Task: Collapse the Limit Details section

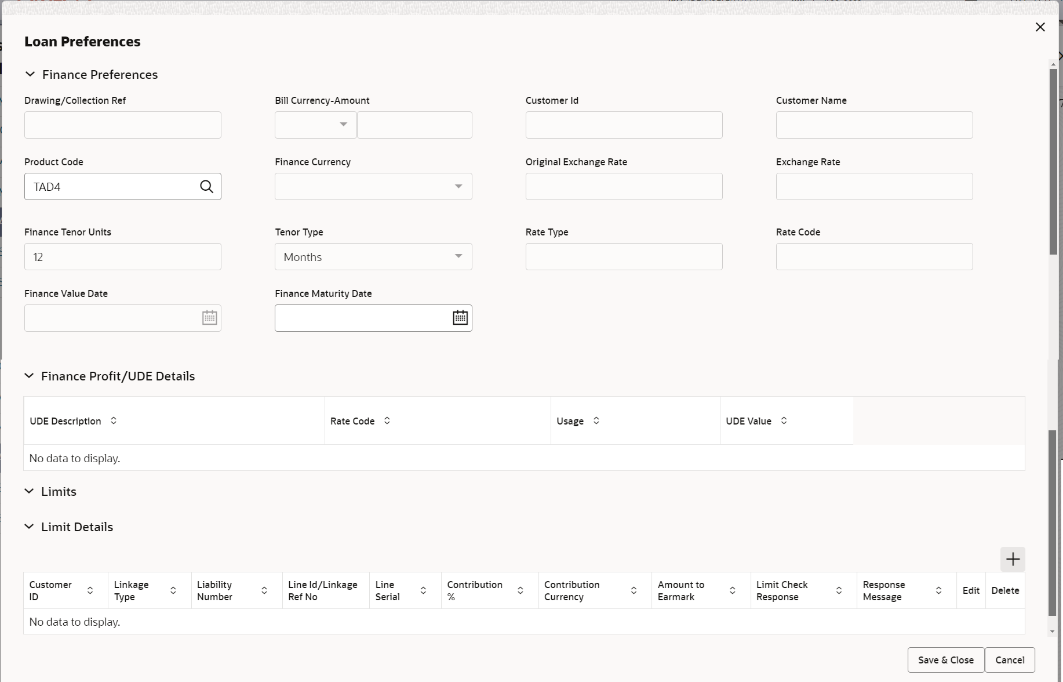Action: click(29, 527)
